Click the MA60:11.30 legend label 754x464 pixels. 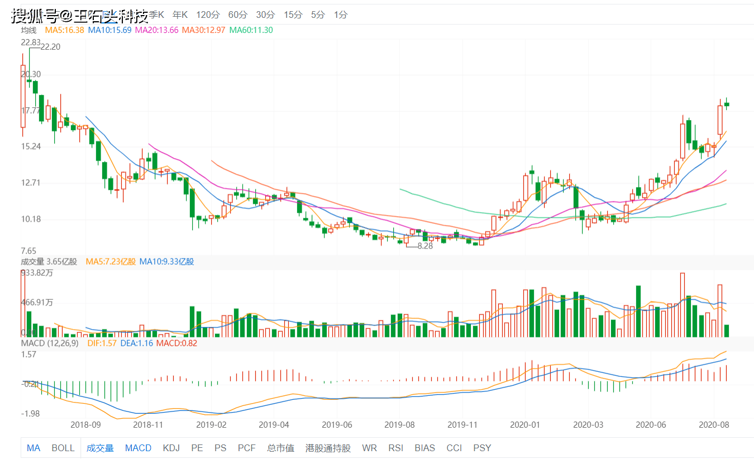click(x=251, y=30)
